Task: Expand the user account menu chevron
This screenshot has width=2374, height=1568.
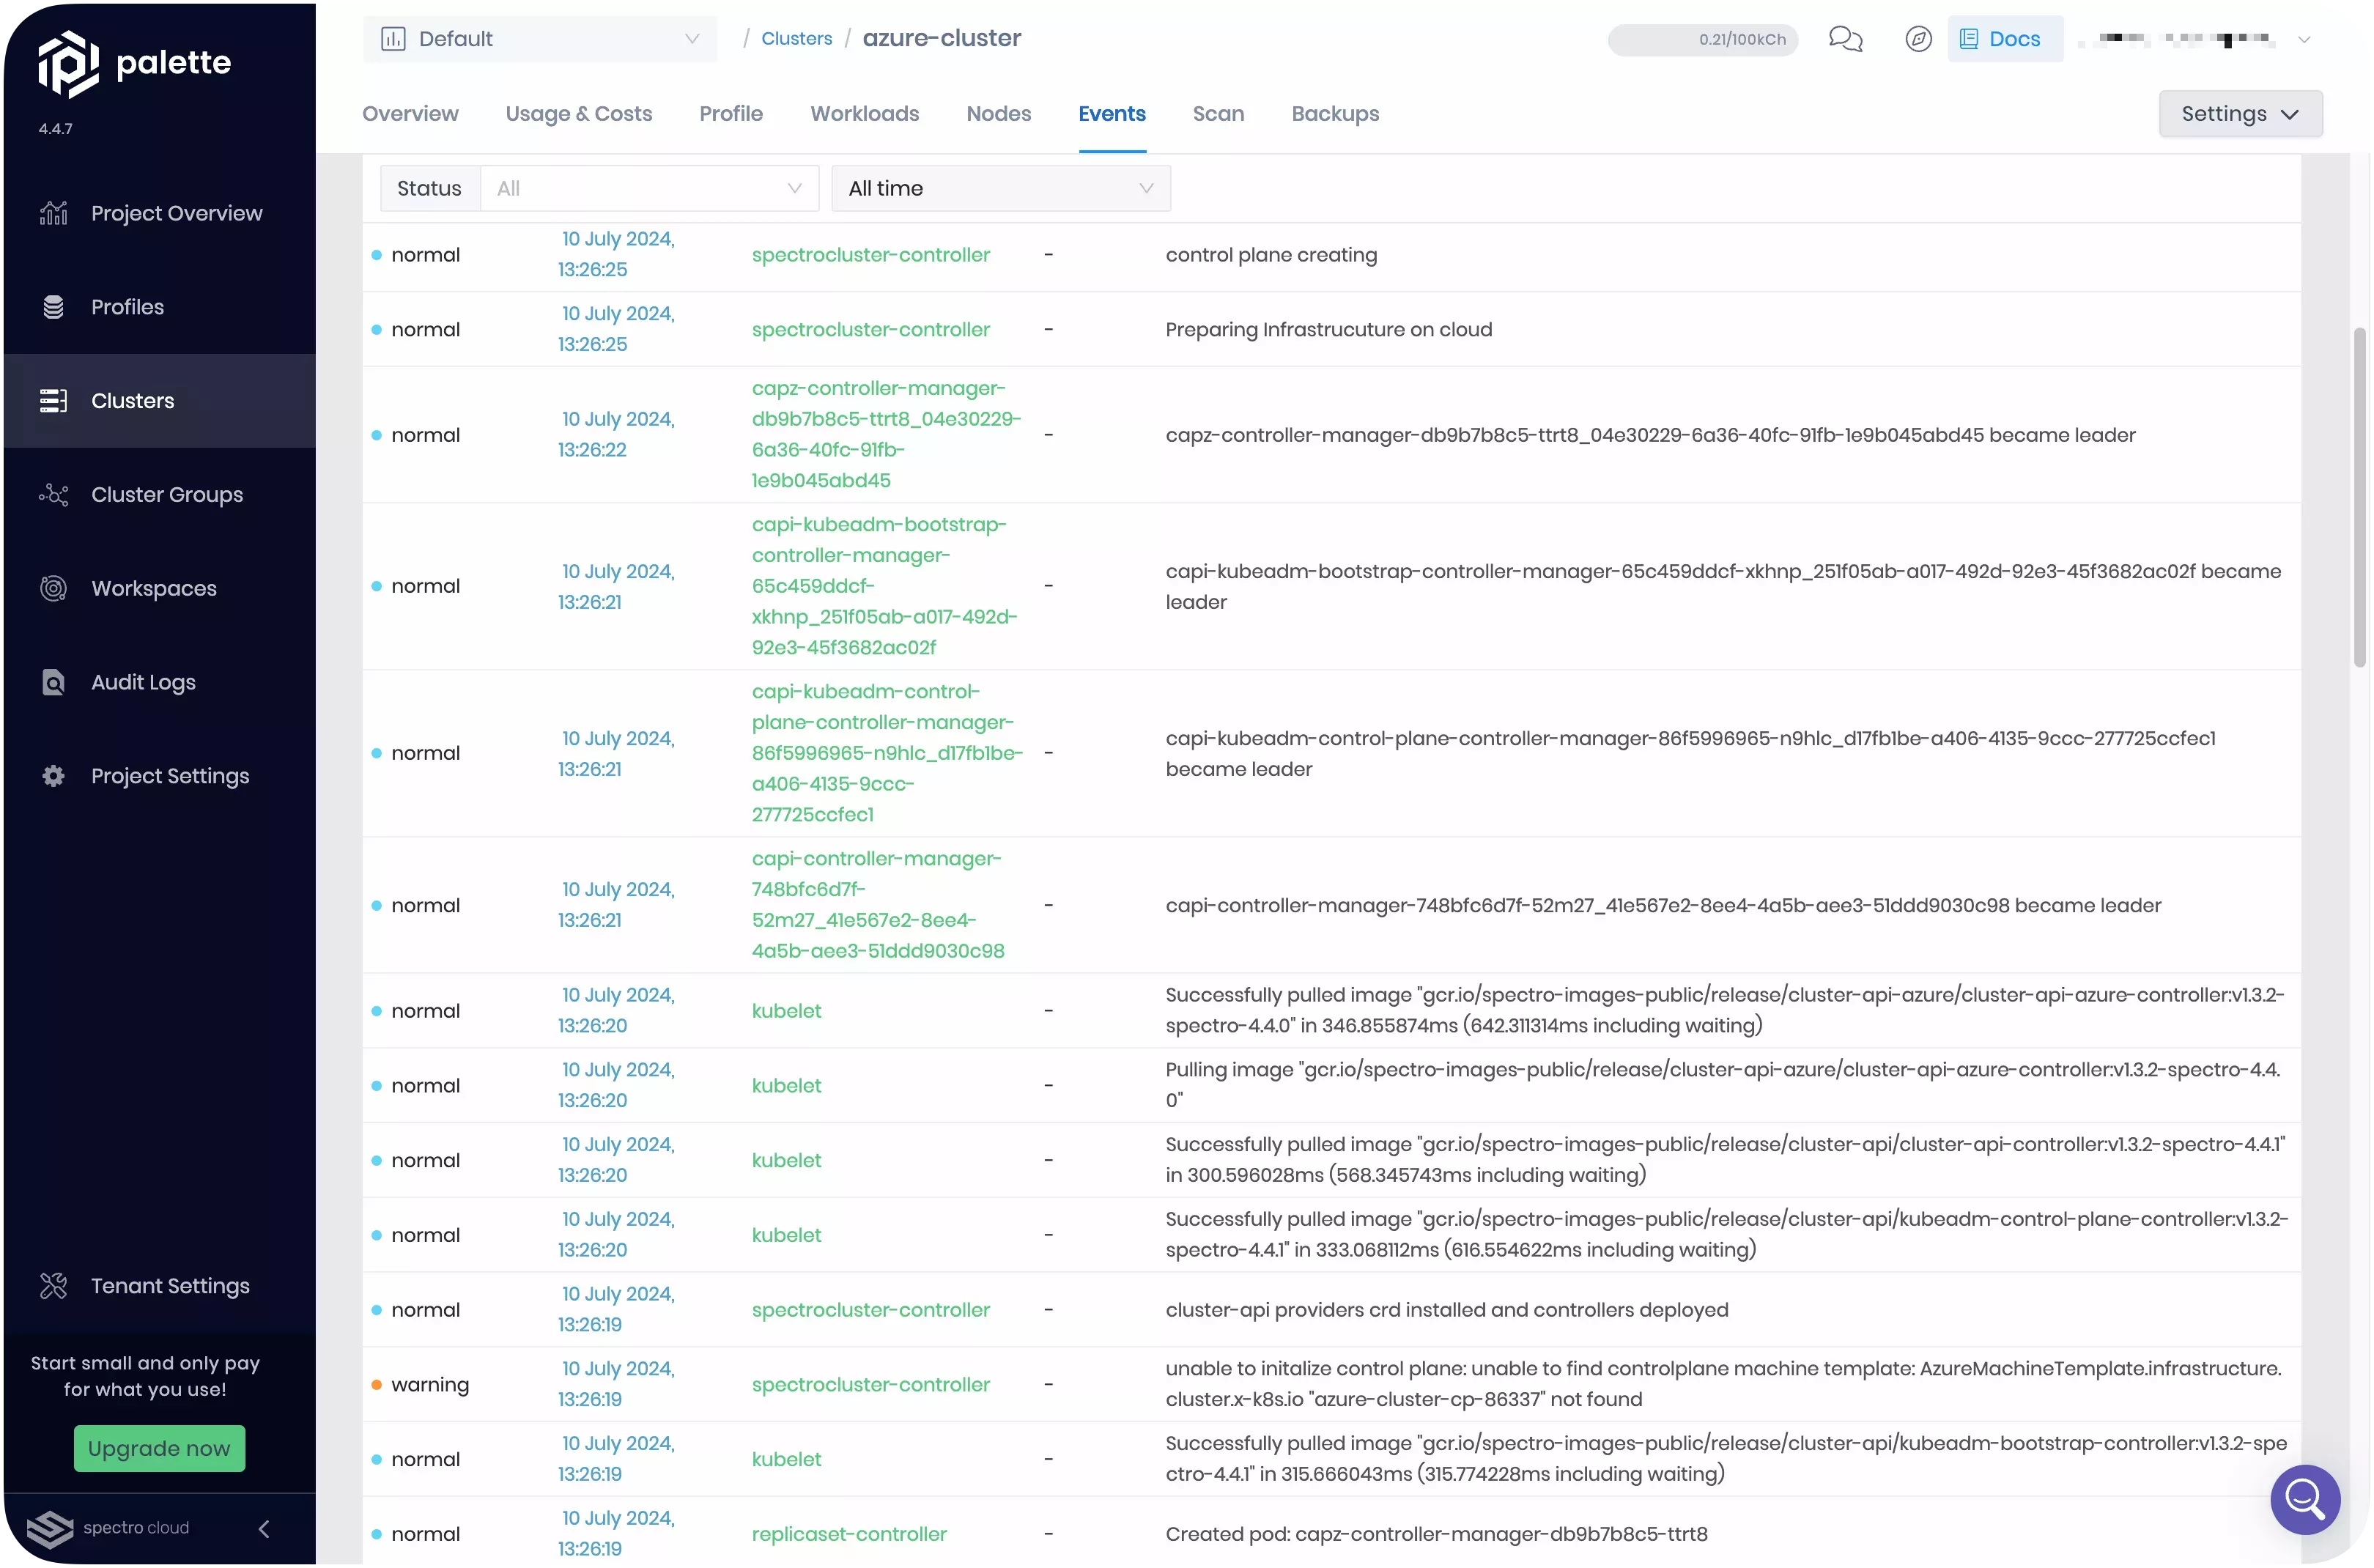Action: tap(2304, 40)
